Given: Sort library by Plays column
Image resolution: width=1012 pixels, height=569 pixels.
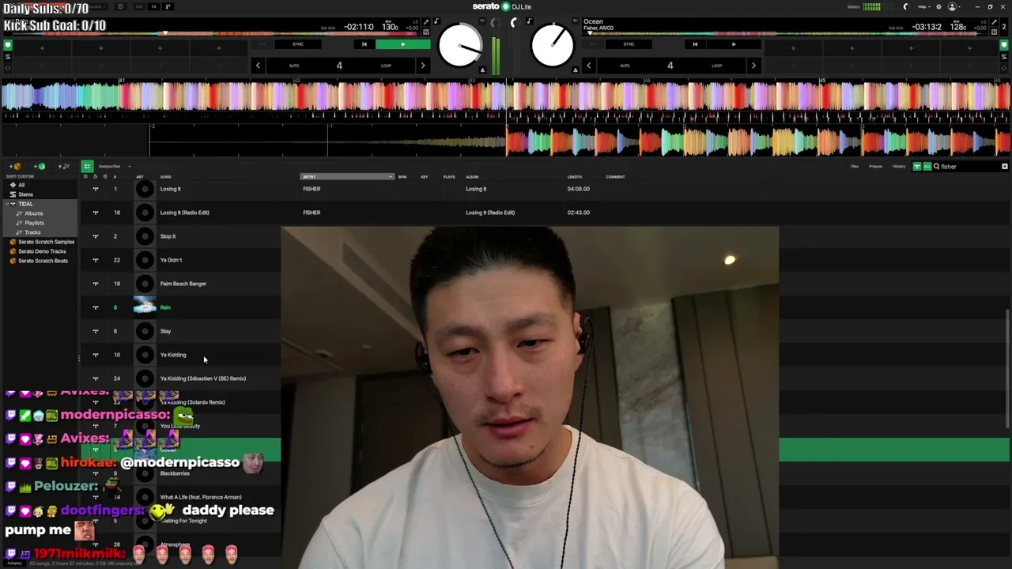Looking at the screenshot, I should tap(449, 177).
